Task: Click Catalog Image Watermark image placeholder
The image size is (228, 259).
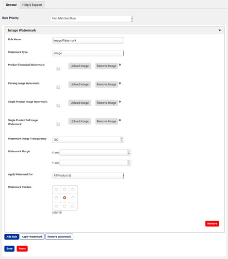Action: tap(58, 87)
